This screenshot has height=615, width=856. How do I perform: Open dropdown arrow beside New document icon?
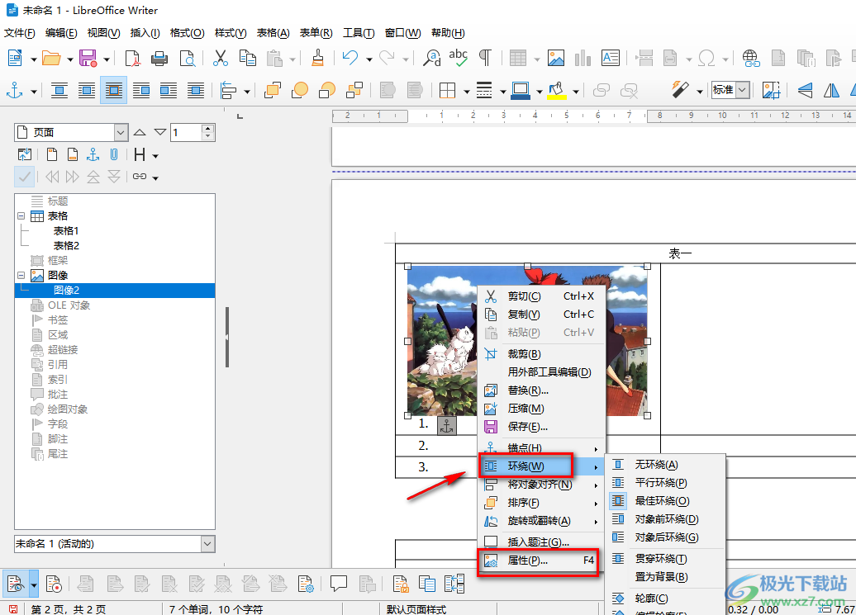coord(33,59)
